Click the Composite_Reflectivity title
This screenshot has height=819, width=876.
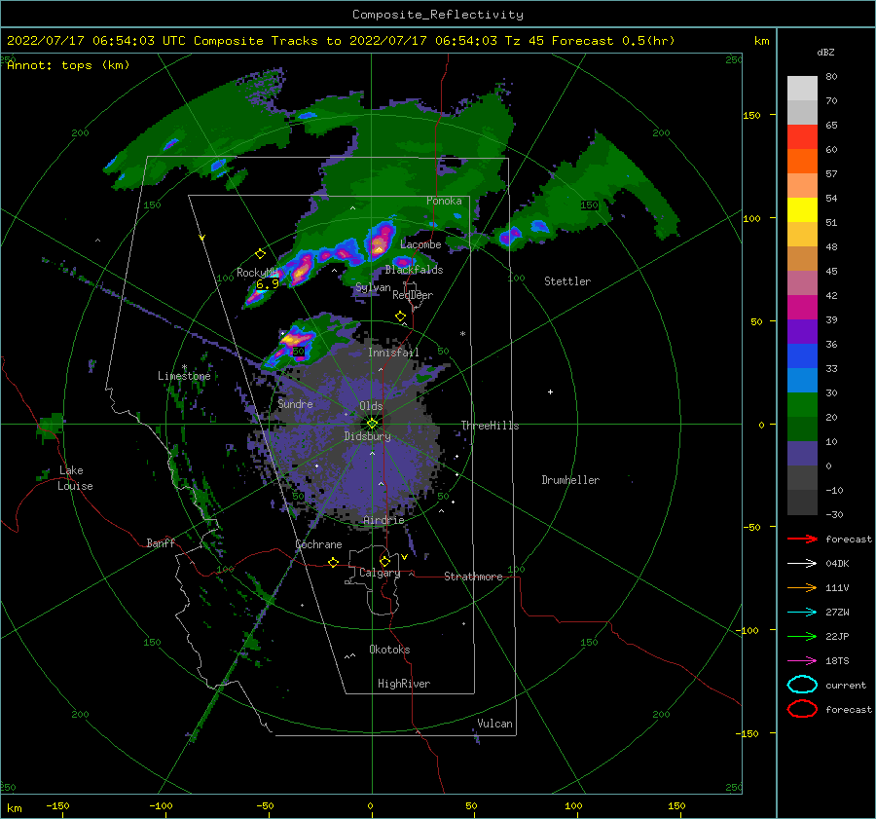click(438, 15)
